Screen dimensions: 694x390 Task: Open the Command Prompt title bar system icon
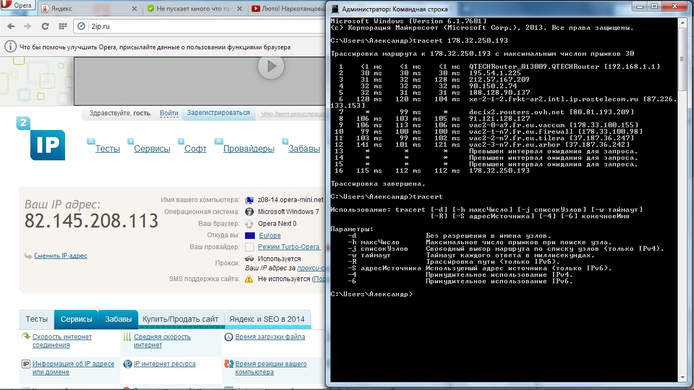[335, 9]
